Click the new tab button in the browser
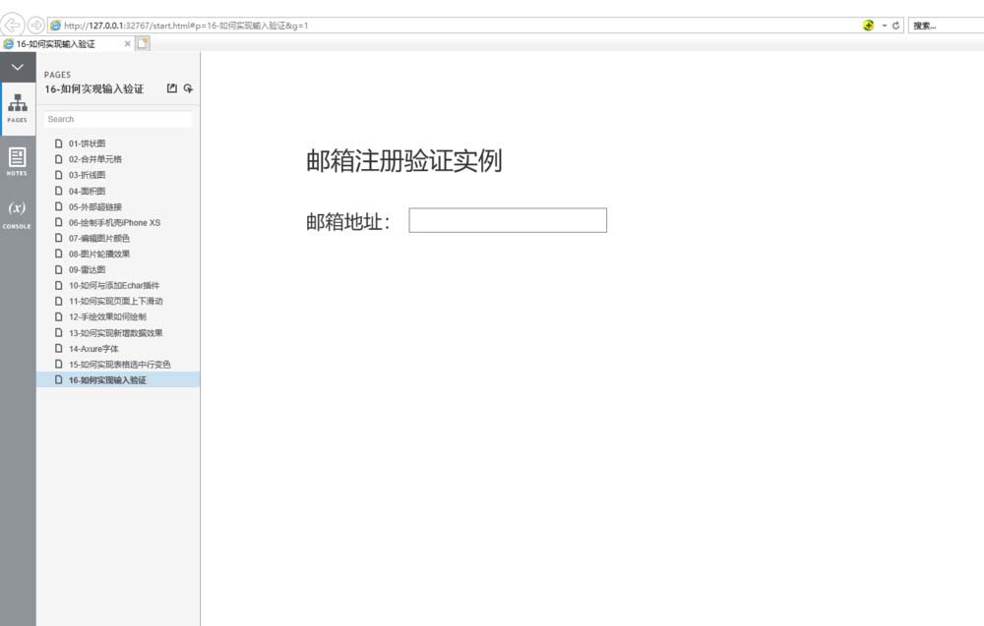The height and width of the screenshot is (626, 984). [144, 44]
